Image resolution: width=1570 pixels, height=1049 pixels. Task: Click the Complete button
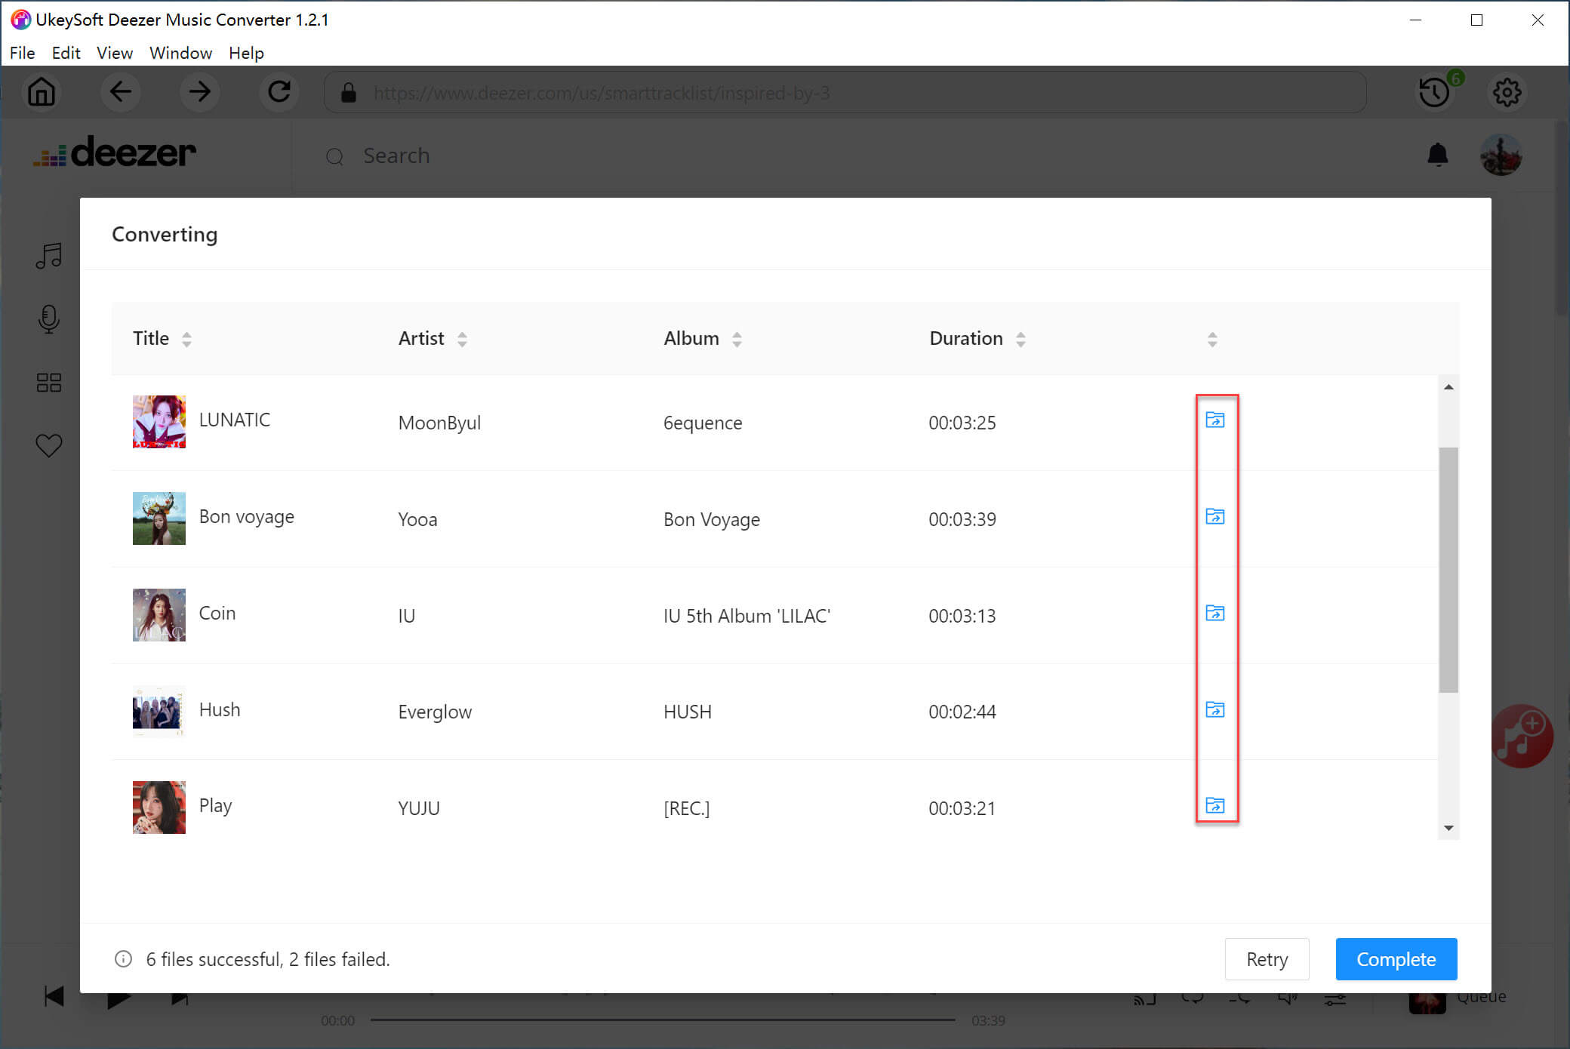click(x=1396, y=959)
